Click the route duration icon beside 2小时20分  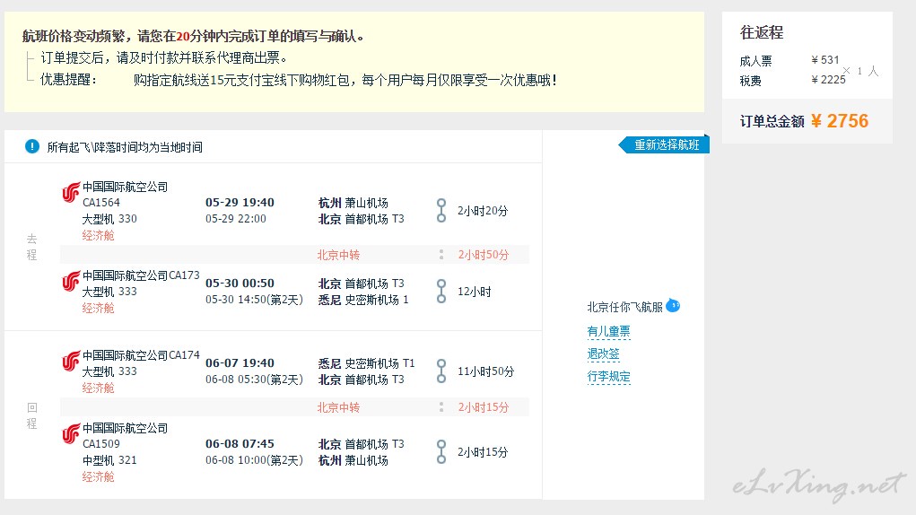[x=441, y=211]
